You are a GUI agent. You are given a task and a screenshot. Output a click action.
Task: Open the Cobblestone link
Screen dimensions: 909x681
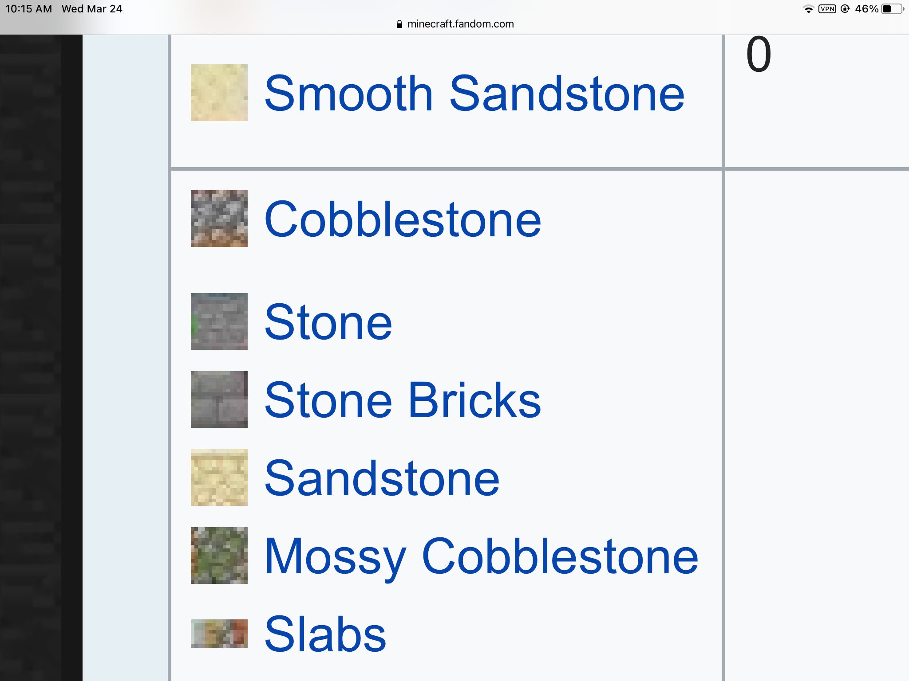click(403, 219)
